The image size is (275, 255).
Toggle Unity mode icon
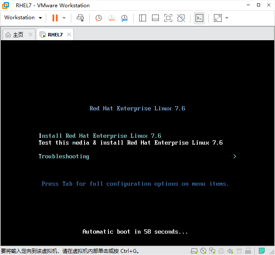point(181,18)
